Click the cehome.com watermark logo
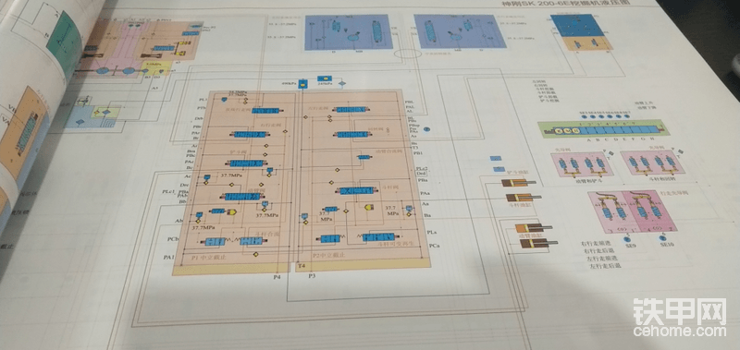Screen dimensions: 740x350 pos(680,318)
